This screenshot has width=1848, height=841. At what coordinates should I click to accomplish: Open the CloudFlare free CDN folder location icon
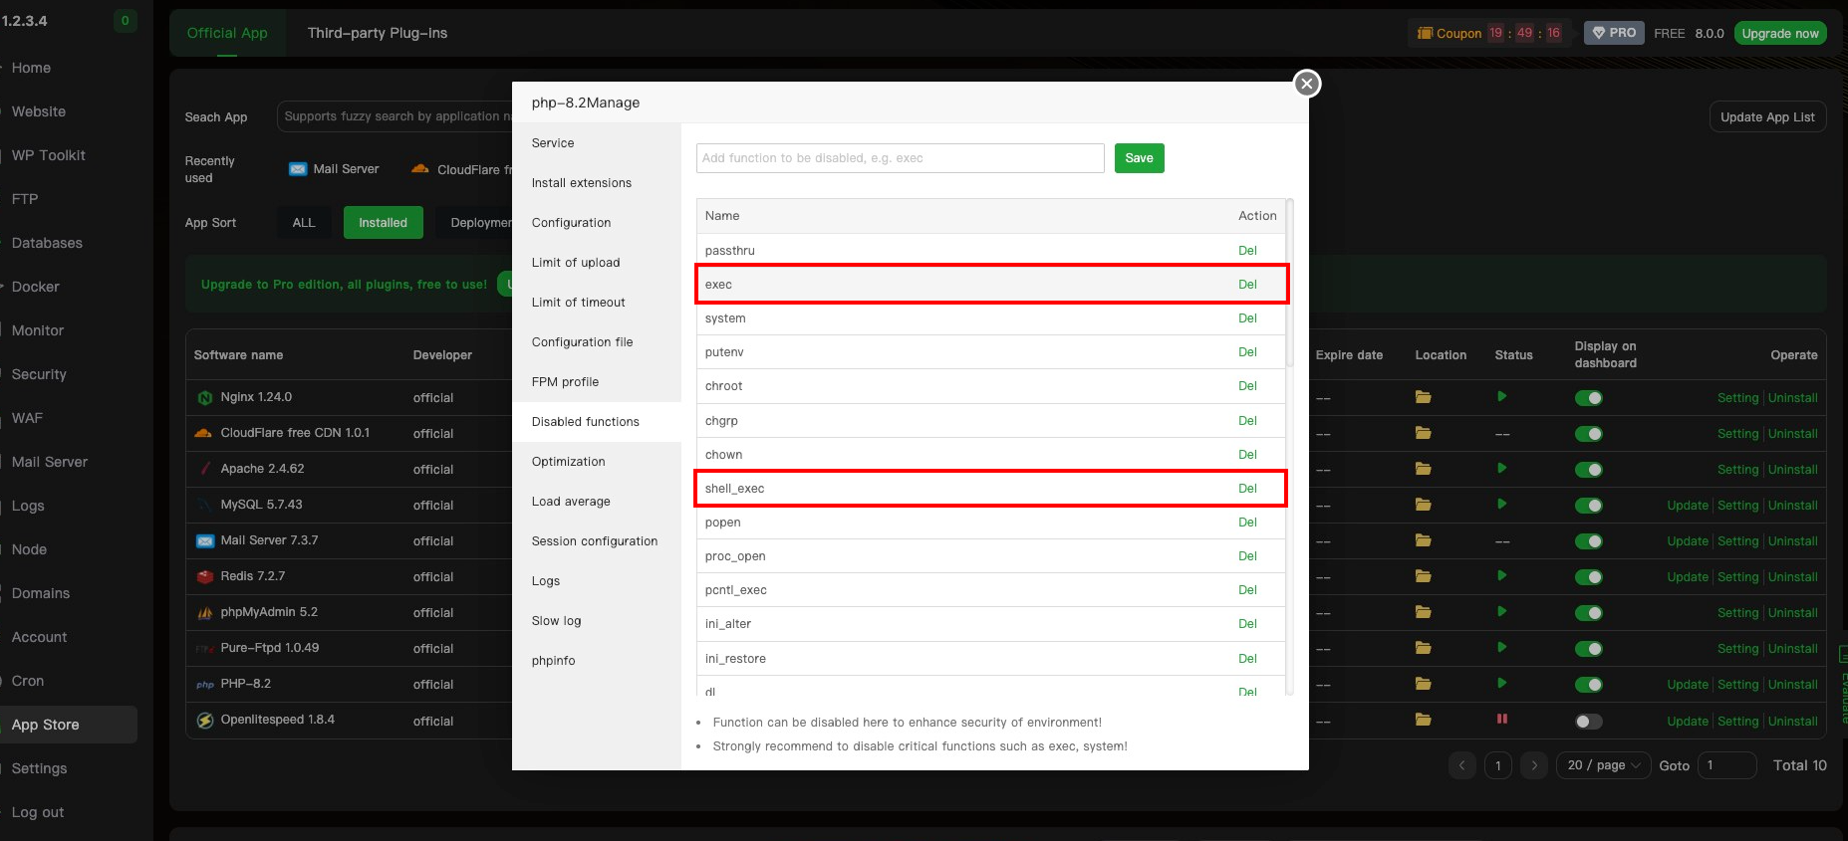[x=1423, y=433]
